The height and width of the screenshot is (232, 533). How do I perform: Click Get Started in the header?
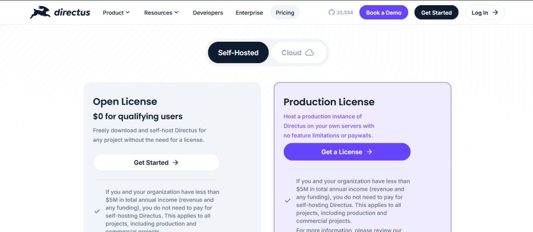(x=436, y=13)
